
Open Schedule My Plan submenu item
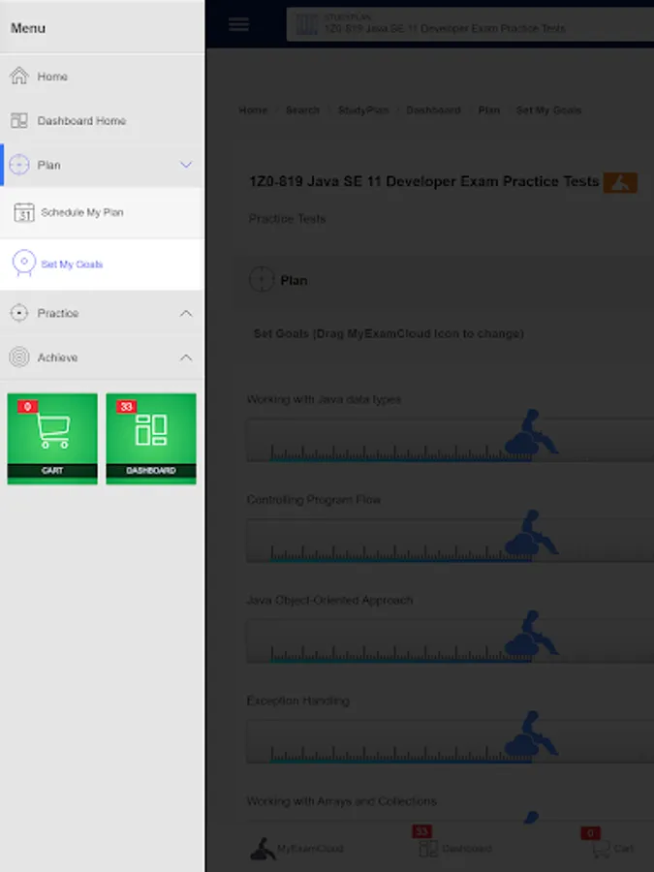(x=102, y=212)
